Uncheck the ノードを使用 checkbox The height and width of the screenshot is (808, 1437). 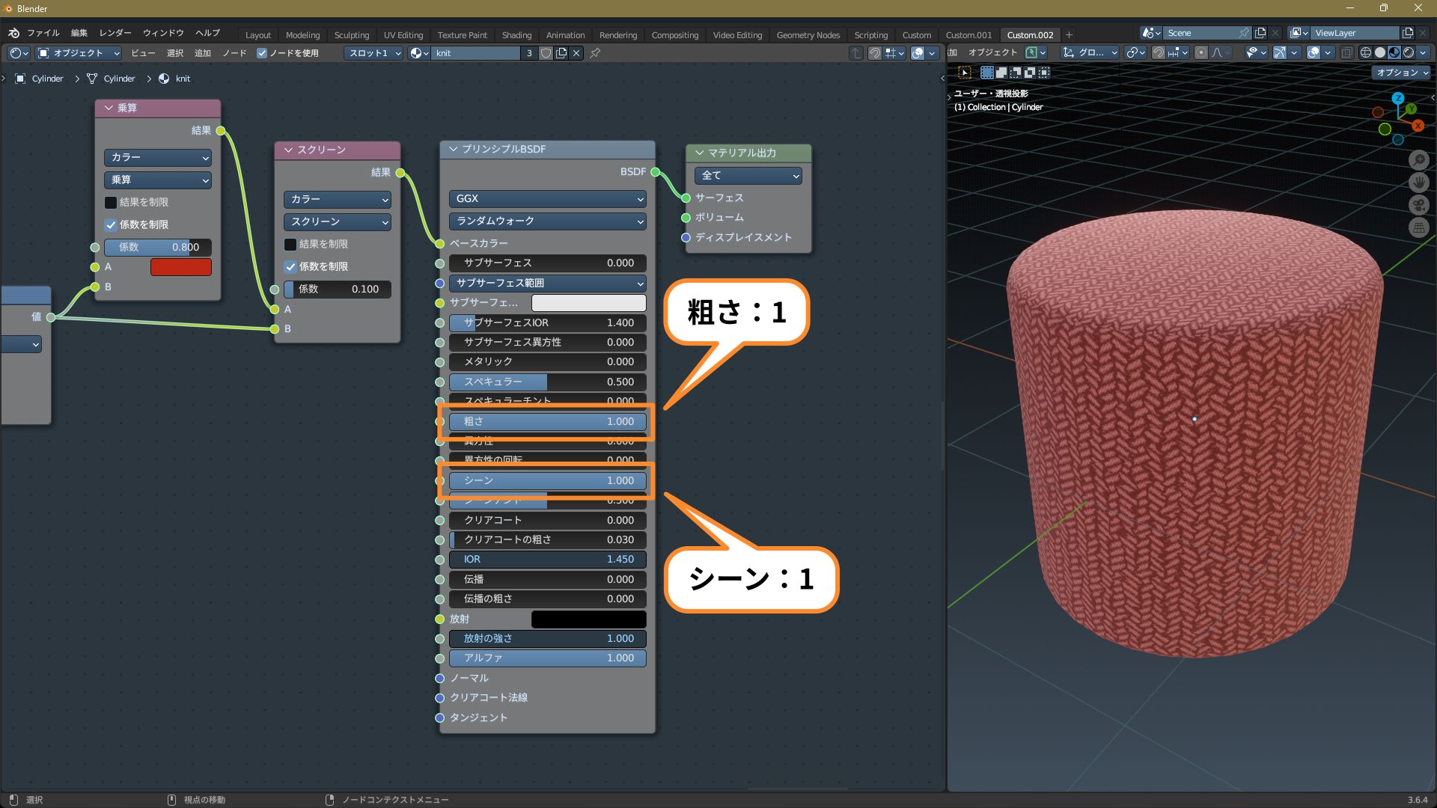coord(262,53)
